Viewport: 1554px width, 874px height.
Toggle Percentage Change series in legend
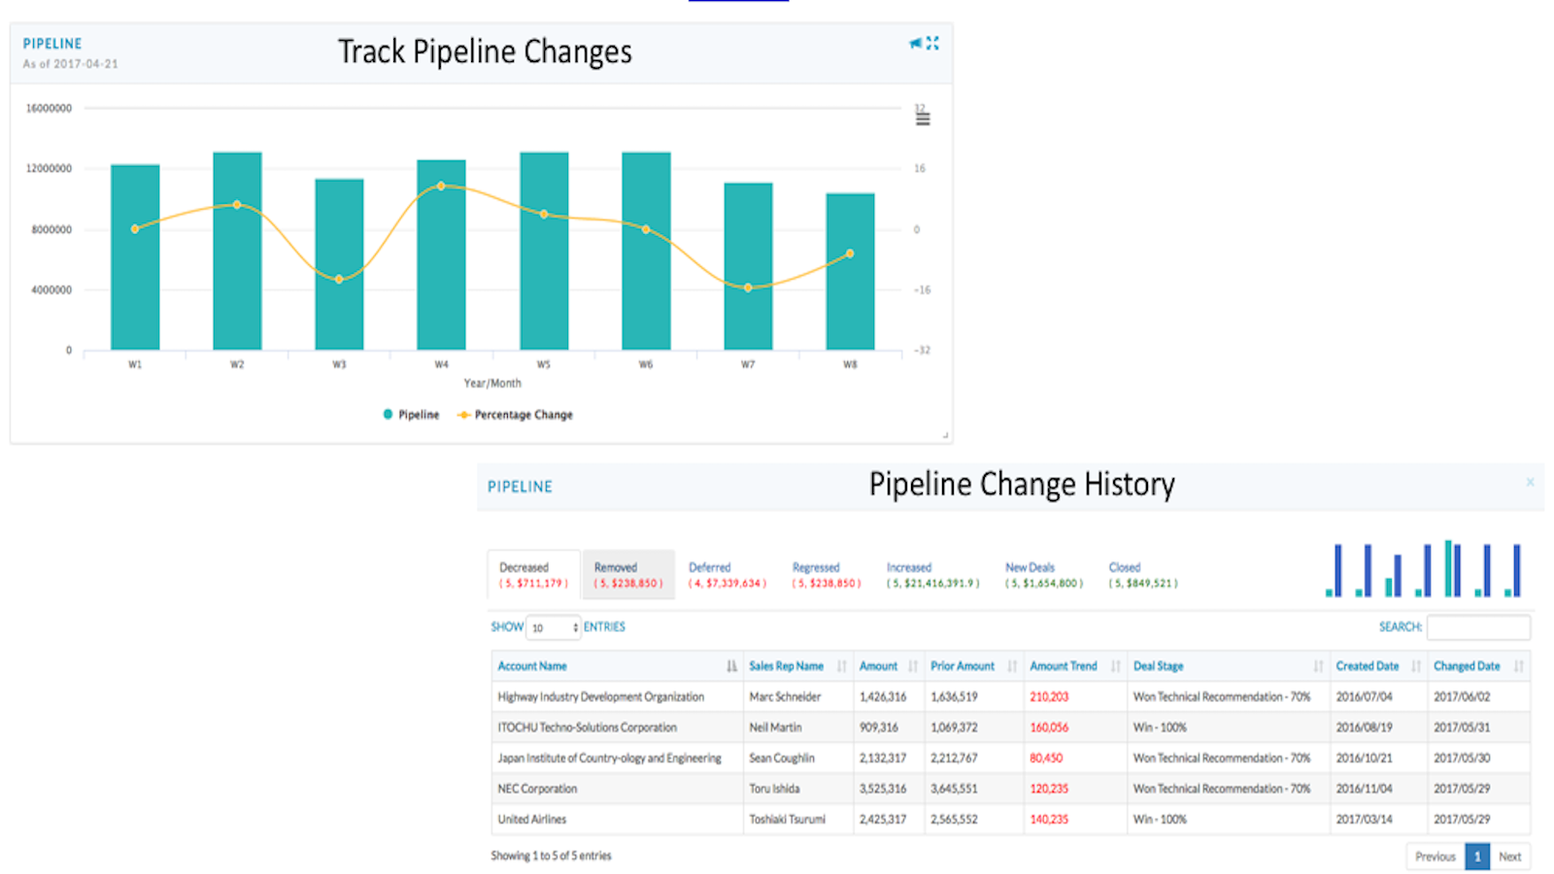click(515, 415)
